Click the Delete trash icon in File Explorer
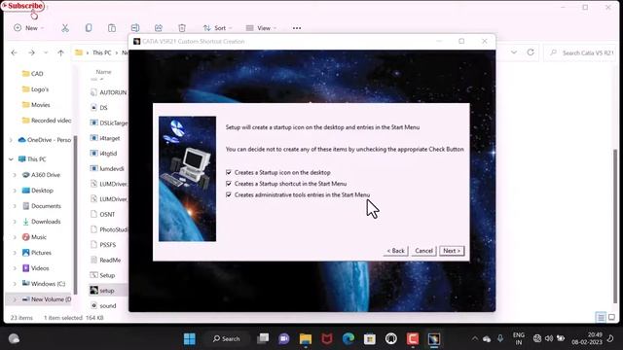Screen dimensions: 623x350 182,28
